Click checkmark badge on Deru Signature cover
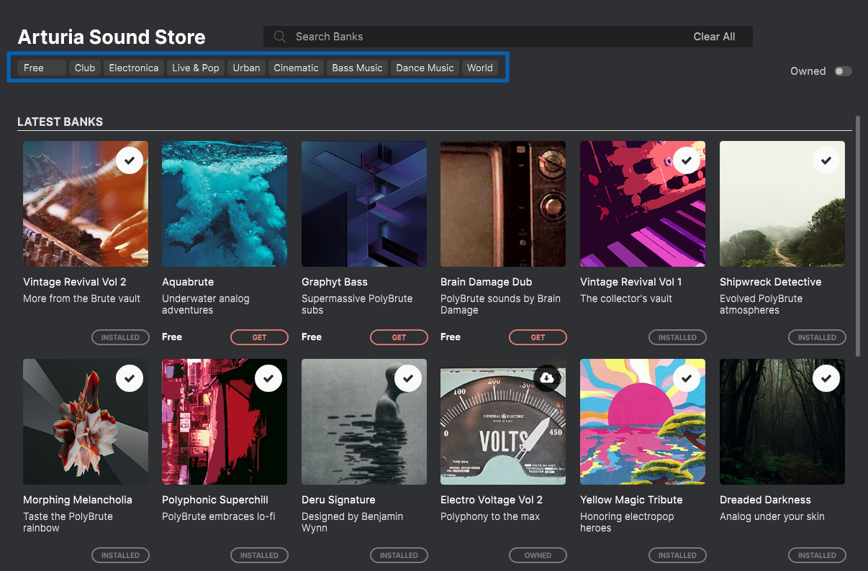The width and height of the screenshot is (868, 571). coord(408,378)
